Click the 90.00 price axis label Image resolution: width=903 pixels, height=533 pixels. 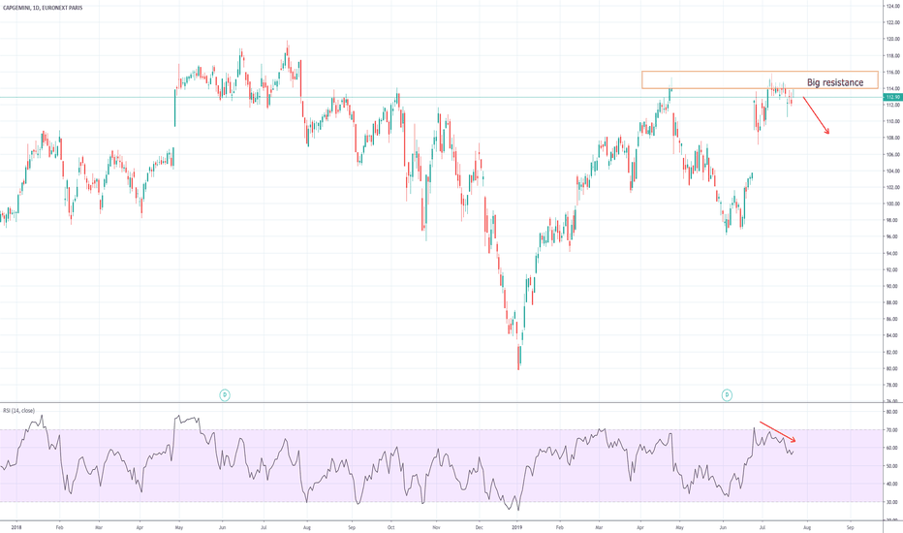coord(892,286)
